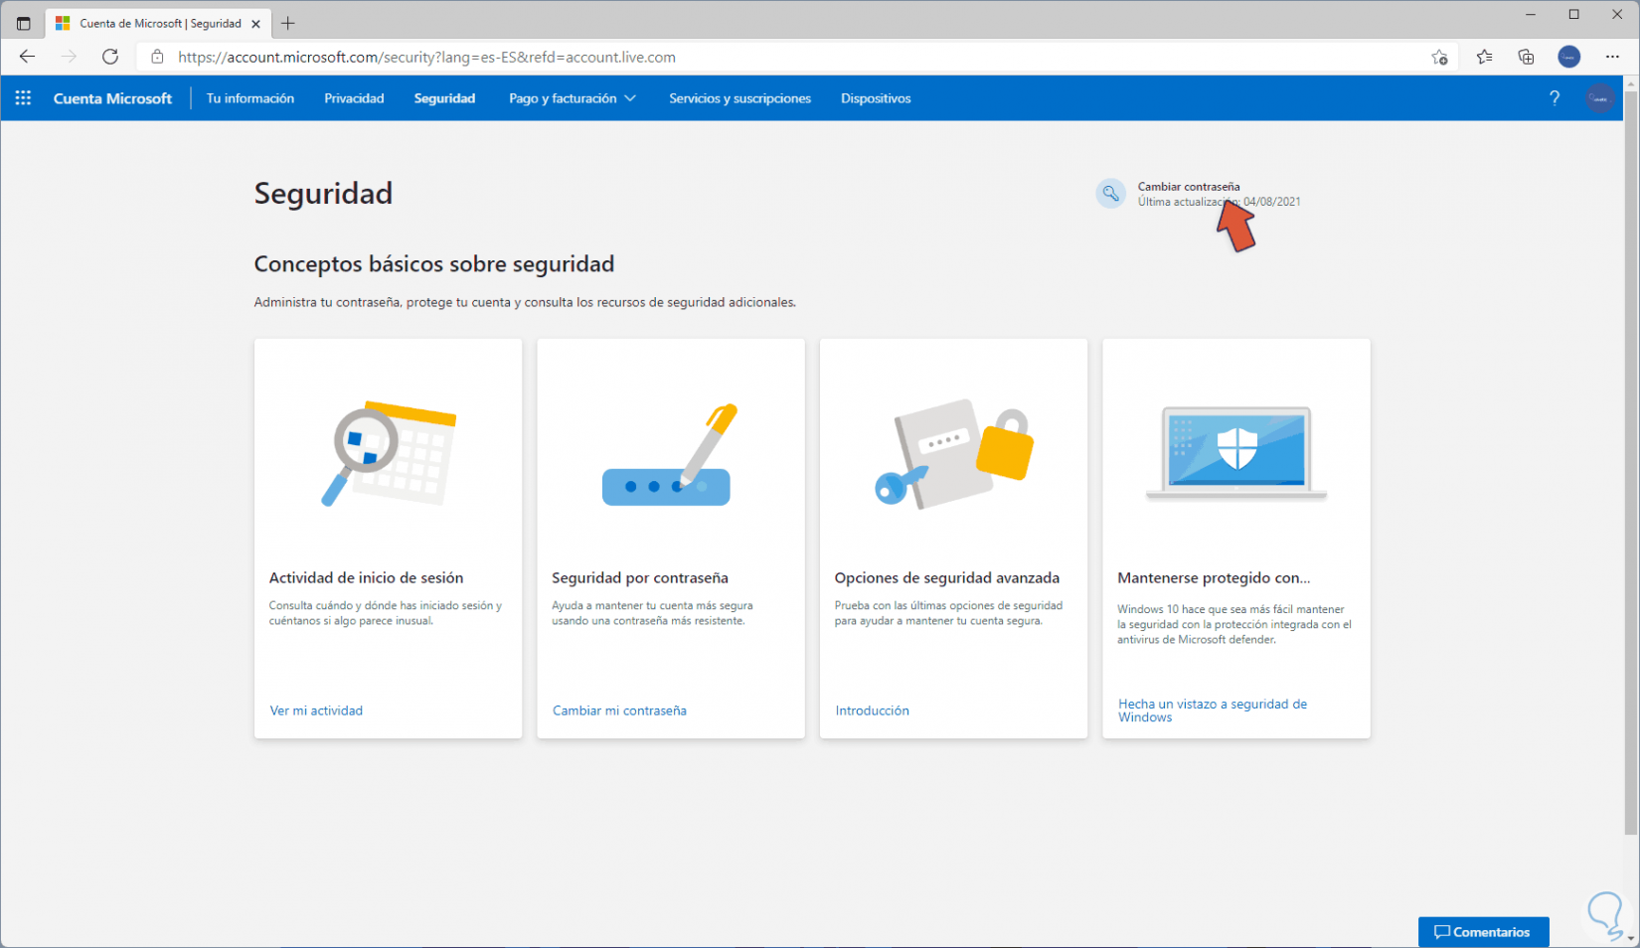1640x948 pixels.
Task: Navigate to Dispositivos
Action: click(876, 98)
